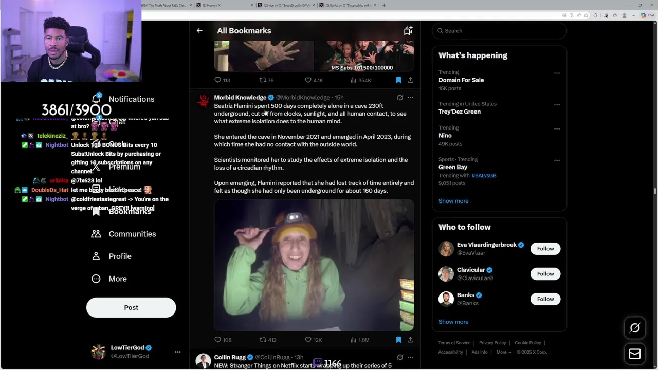Click Grok icon on Collin Rugg post
This screenshot has width=658, height=370.
[x=400, y=357]
